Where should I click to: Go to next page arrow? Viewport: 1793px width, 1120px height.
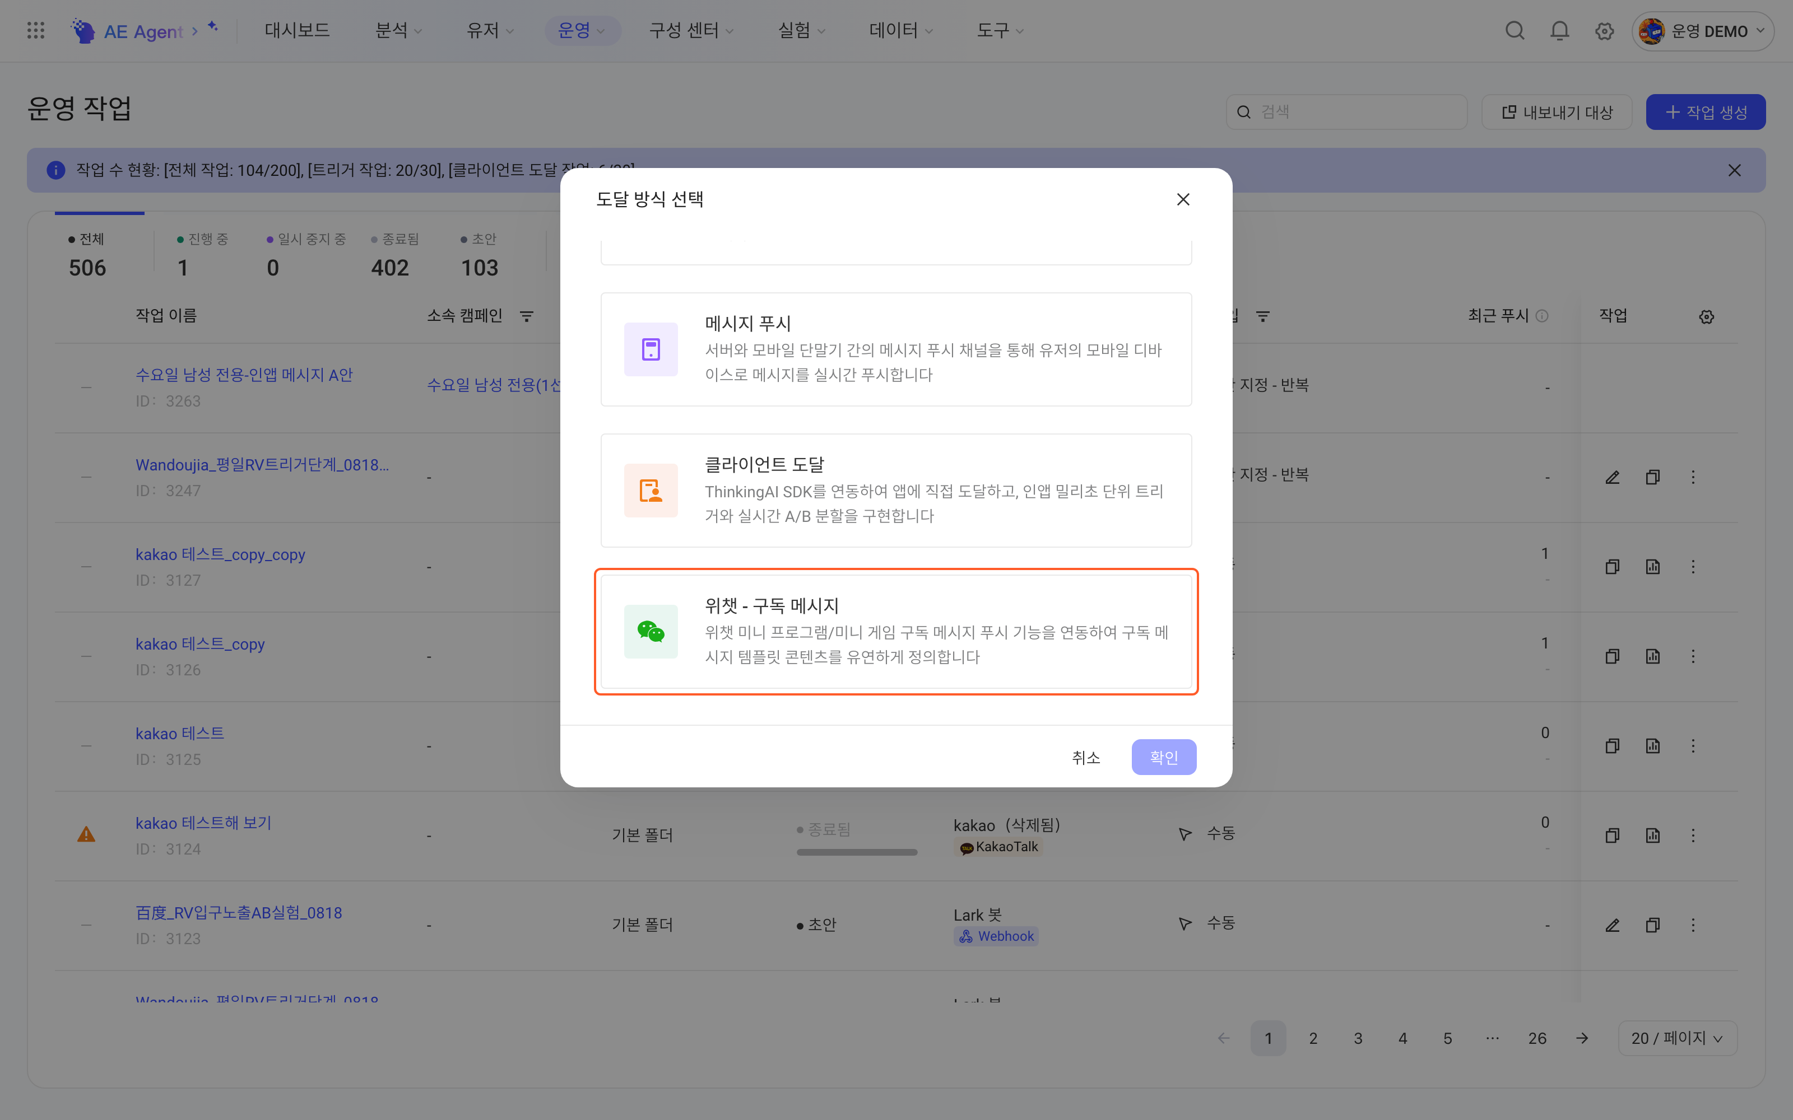(x=1582, y=1038)
